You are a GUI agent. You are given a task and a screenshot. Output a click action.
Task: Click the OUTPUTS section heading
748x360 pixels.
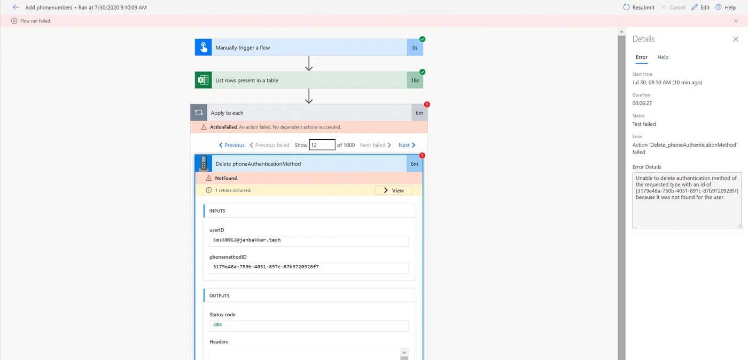220,295
